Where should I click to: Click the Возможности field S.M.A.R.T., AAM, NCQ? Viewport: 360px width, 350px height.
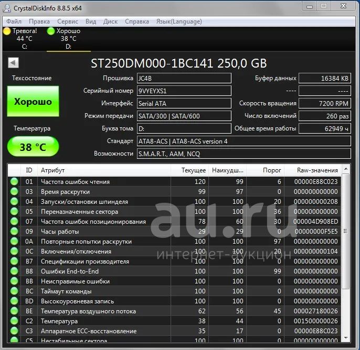click(x=244, y=154)
